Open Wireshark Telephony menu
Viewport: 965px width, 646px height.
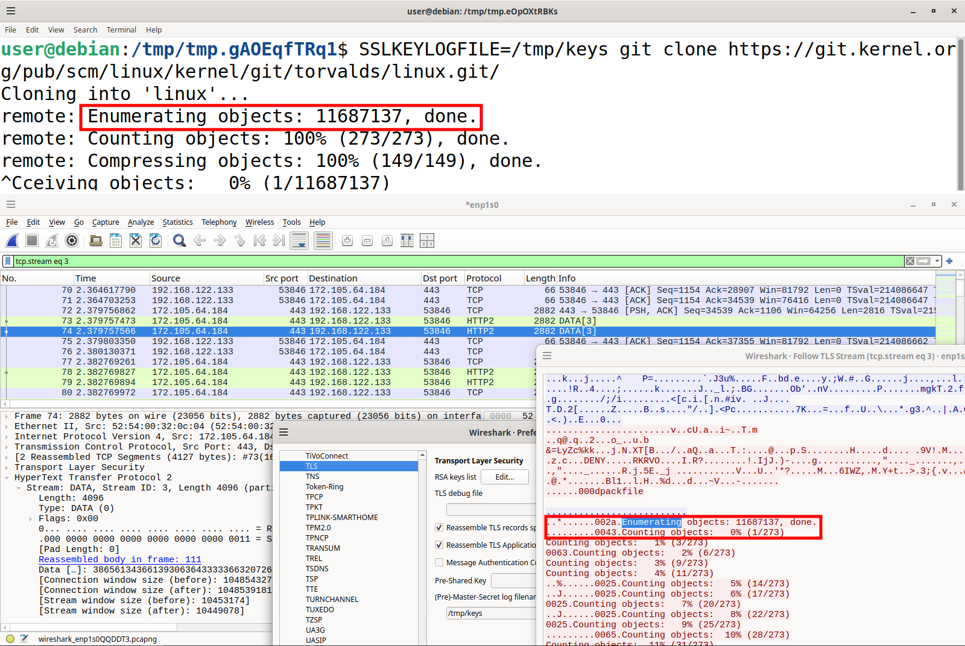[x=219, y=222]
